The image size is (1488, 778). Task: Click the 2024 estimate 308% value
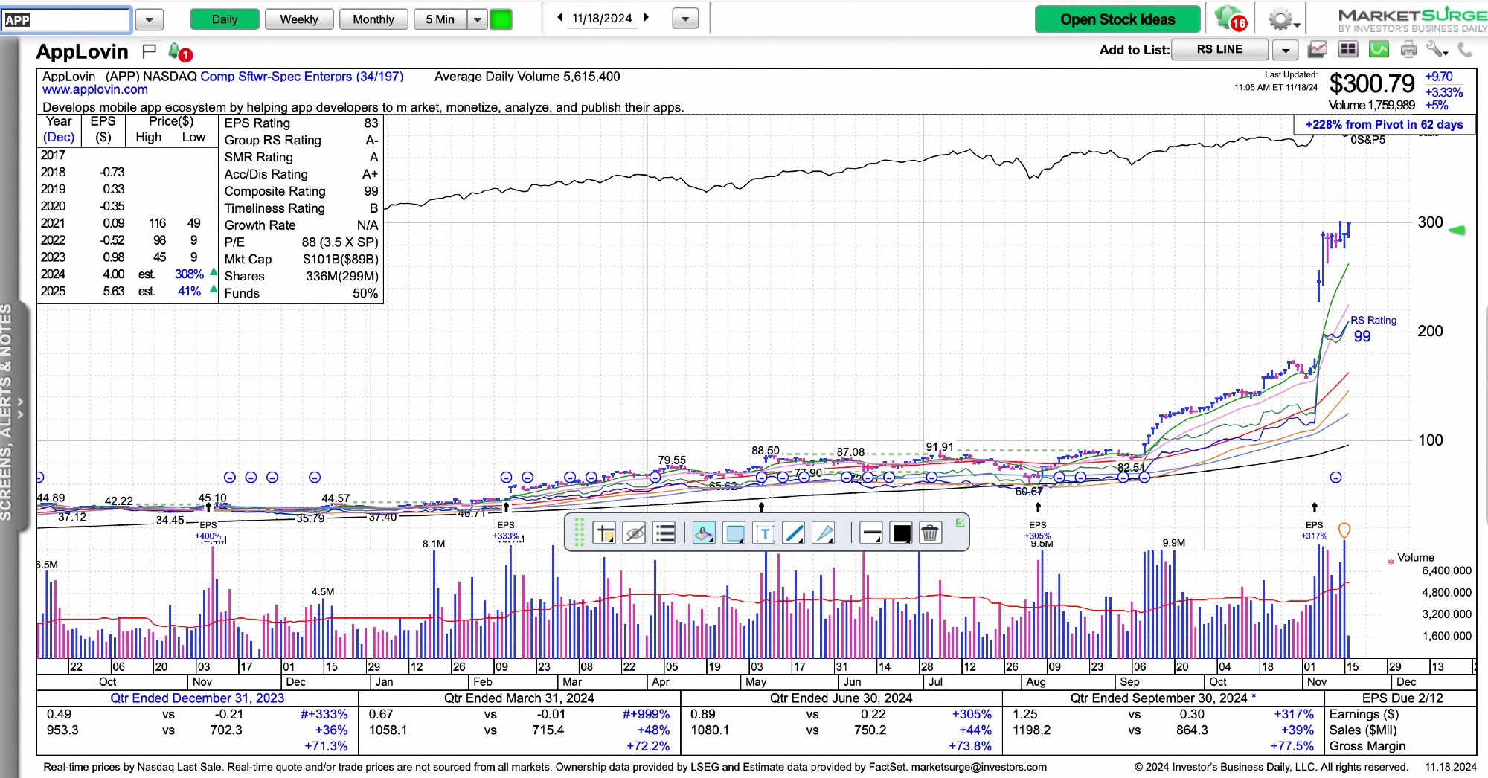(189, 274)
